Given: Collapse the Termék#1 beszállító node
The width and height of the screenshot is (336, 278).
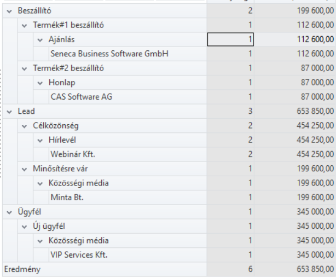Looking at the screenshot, I should 25,25.
